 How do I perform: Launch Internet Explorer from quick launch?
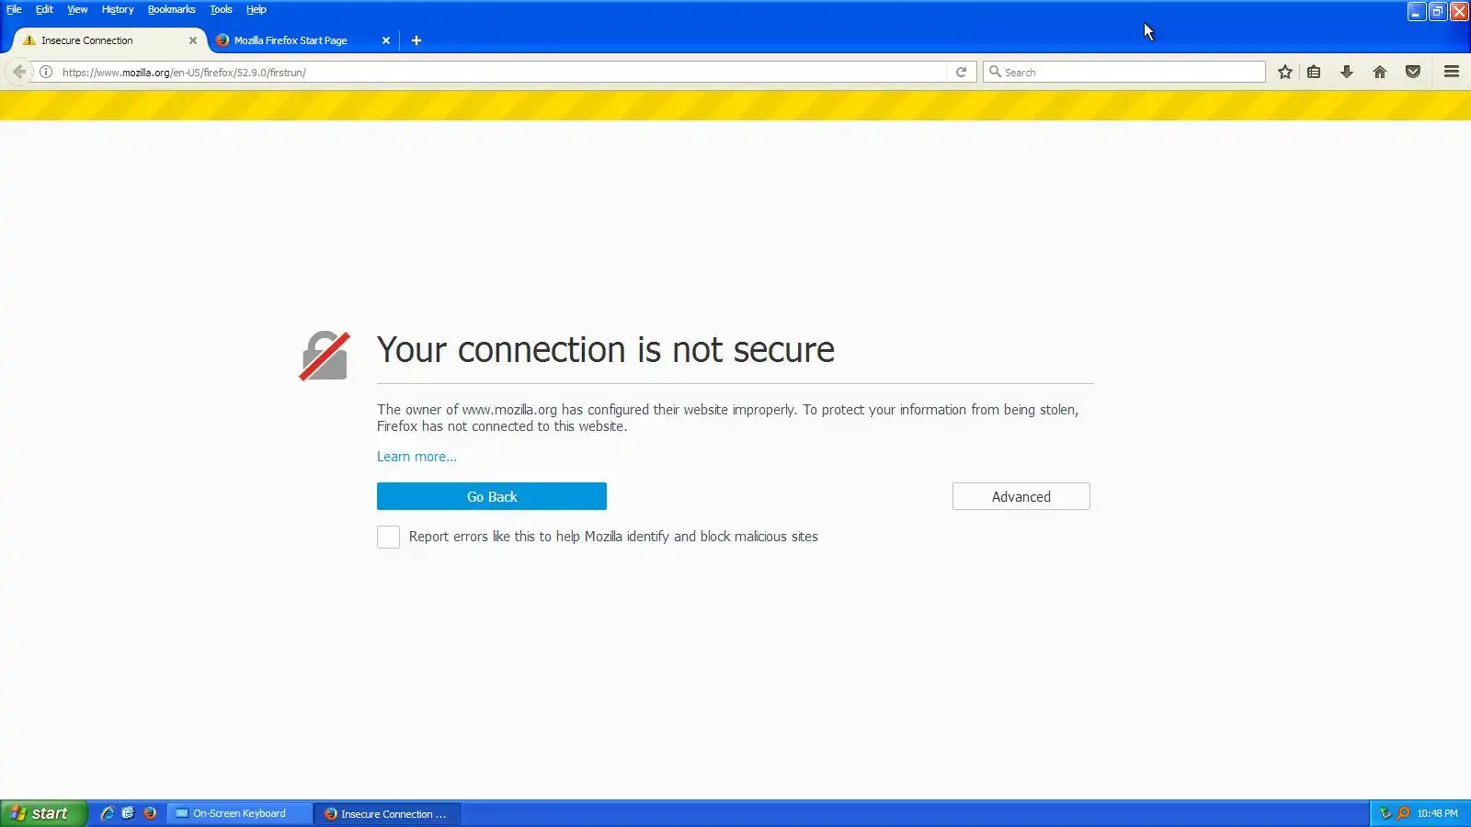tap(108, 813)
